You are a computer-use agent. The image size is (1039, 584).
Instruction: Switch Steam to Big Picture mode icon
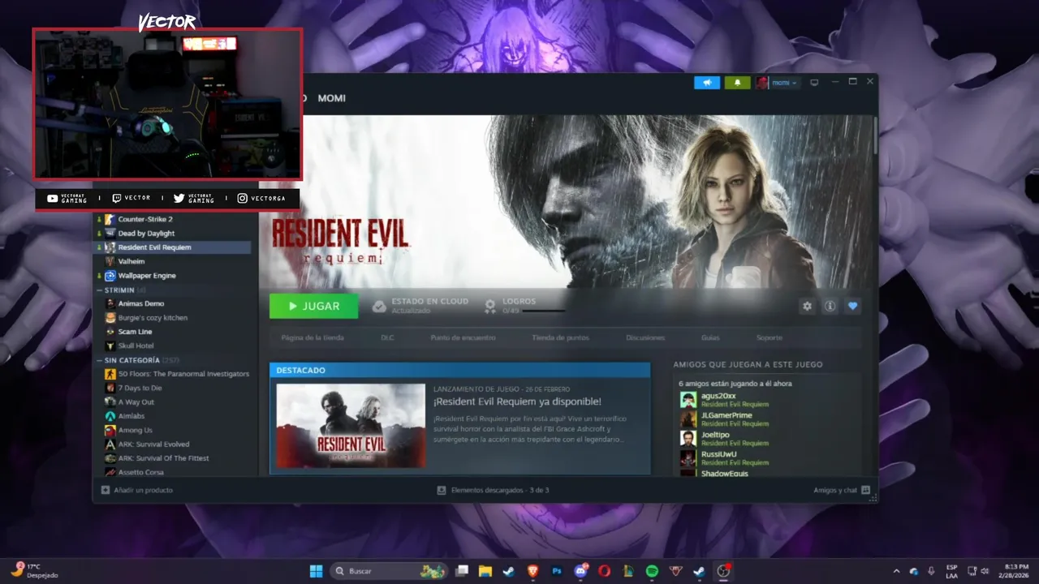[x=814, y=83]
